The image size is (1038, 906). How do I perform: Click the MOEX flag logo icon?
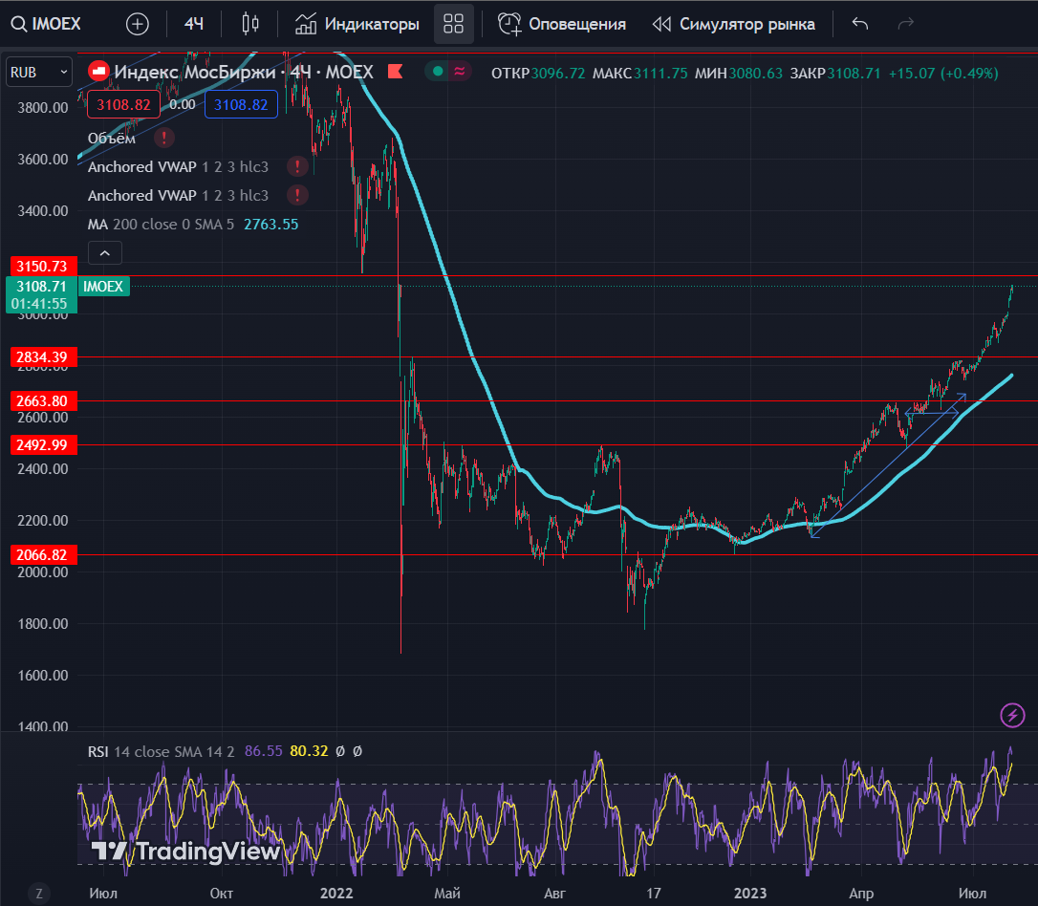point(98,72)
